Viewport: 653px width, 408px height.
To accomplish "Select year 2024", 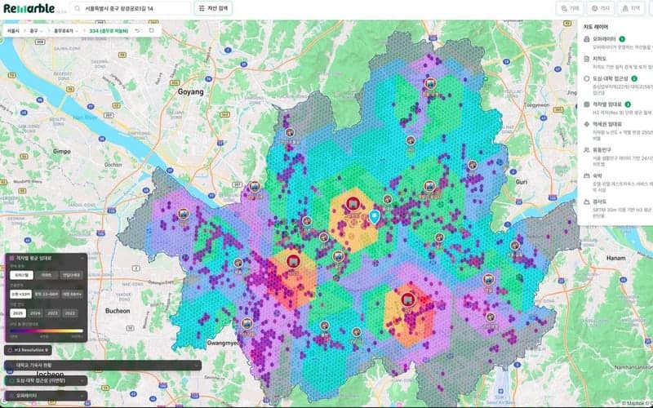I will (35, 313).
